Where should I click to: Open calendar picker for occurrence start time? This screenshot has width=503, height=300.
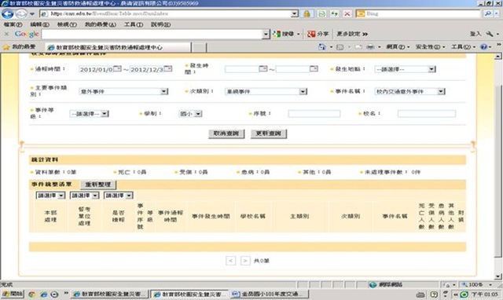point(263,68)
